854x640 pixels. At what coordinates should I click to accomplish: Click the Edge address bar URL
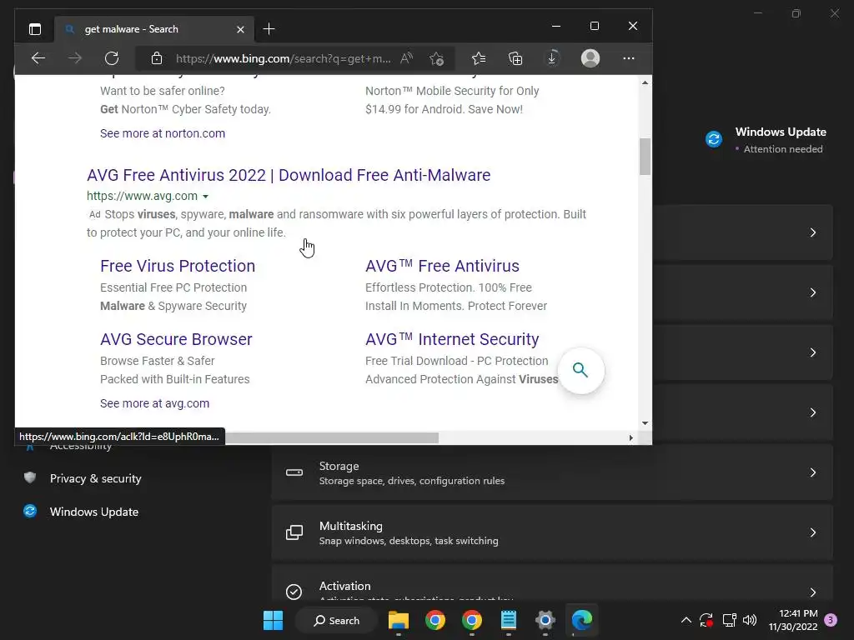click(283, 58)
